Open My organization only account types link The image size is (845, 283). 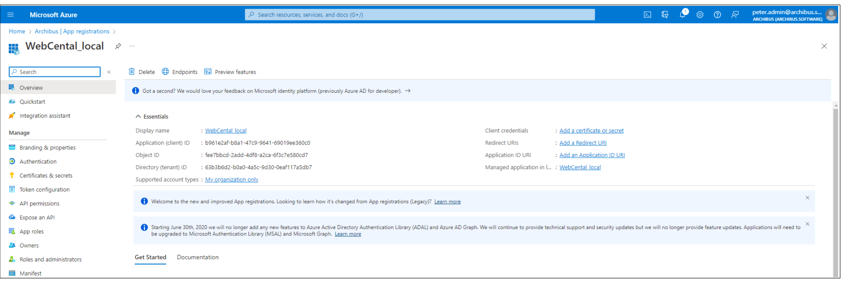coord(231,179)
